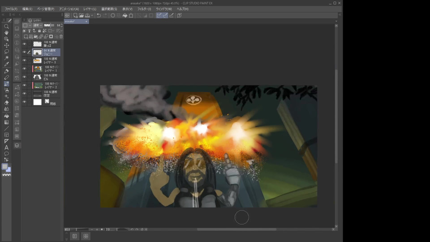Image resolution: width=430 pixels, height=242 pixels.
Task: Click the Fill icon in command bar
Action: (x=125, y=15)
